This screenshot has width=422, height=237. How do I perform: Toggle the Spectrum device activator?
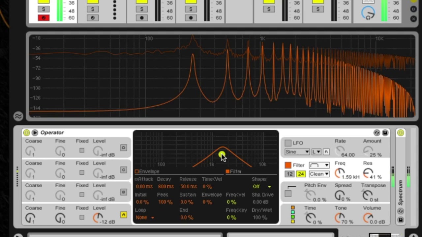click(x=401, y=133)
